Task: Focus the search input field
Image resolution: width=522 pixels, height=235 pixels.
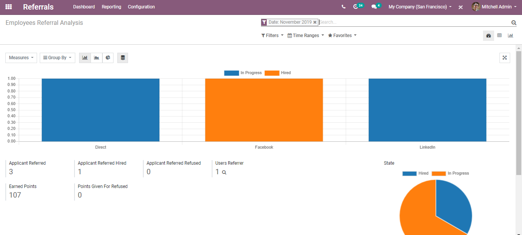Action: point(414,22)
